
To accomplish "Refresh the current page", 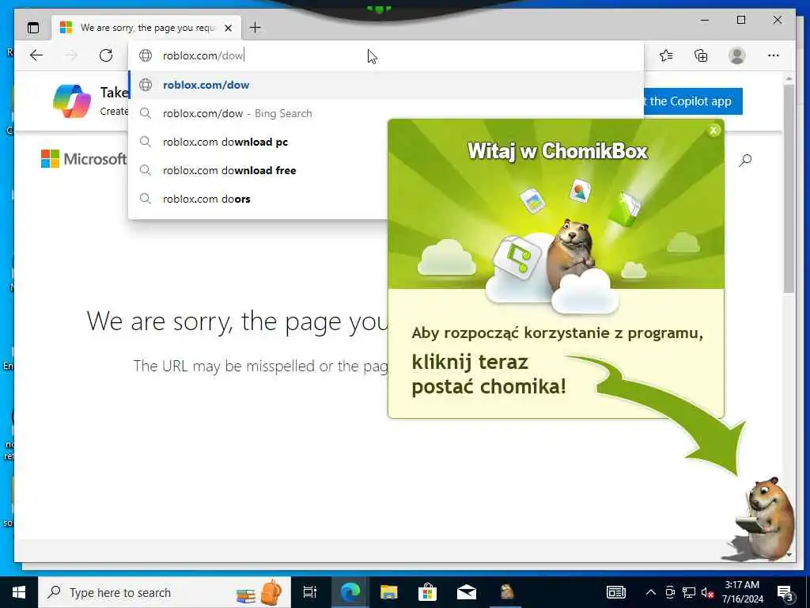I will point(106,55).
